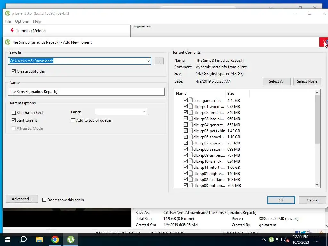This screenshot has height=246, width=328.
Task: Uncheck the 960 MB dlc-ep03 file
Action: [x=185, y=119]
